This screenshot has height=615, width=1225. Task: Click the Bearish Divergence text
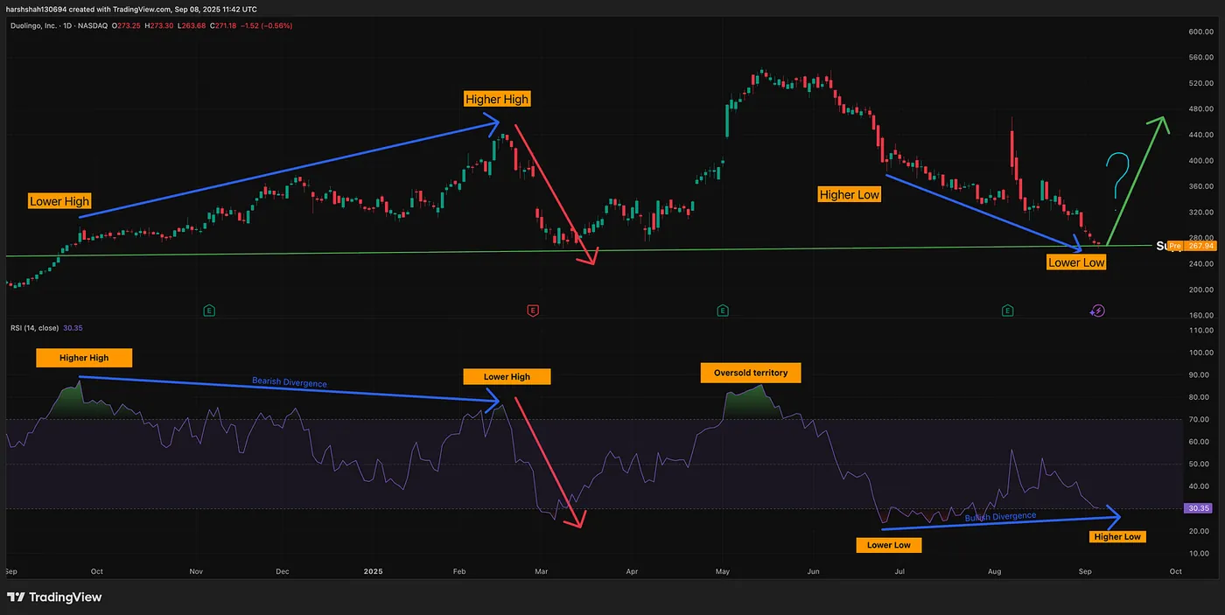click(289, 382)
